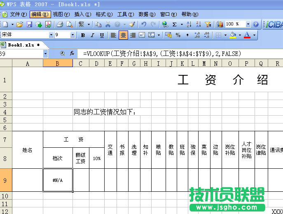
Task: Align text right
Action: click(x=133, y=35)
